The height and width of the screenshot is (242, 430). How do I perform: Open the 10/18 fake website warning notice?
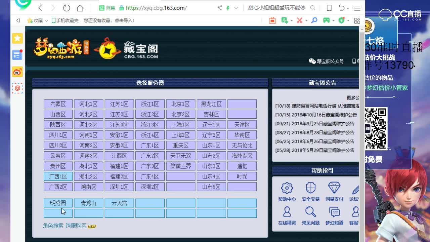coord(317,106)
